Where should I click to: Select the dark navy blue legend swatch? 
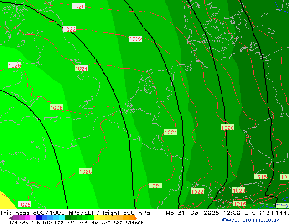coord(39,218)
